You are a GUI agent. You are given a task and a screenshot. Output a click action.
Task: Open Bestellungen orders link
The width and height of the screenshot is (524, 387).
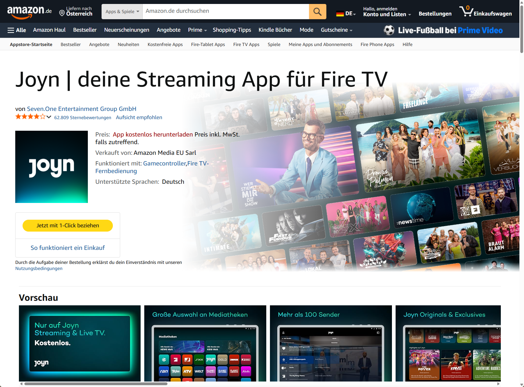435,14
